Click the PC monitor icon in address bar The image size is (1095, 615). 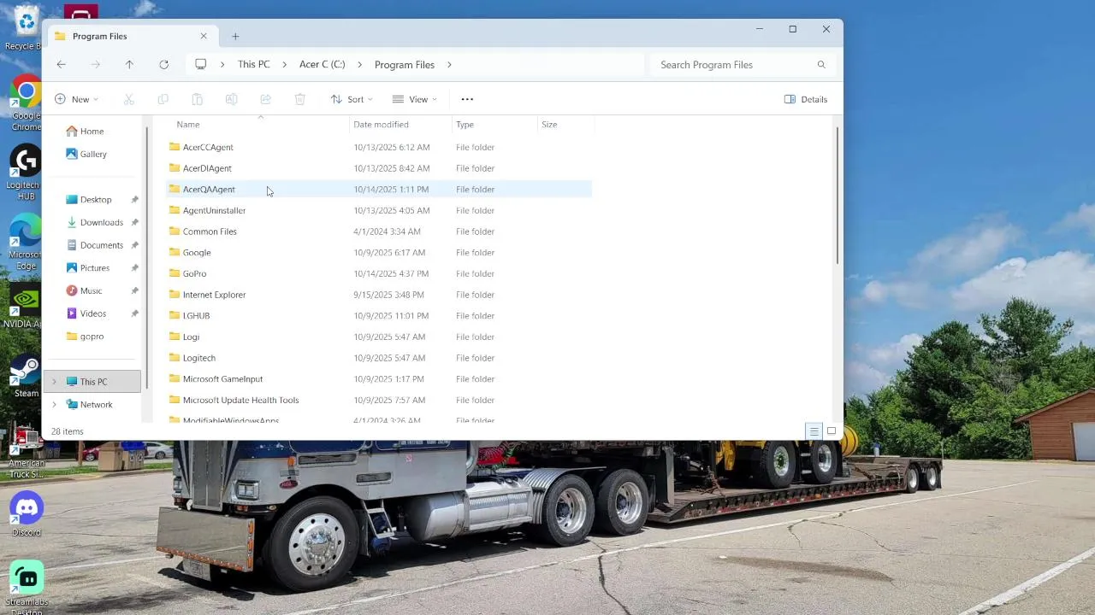[x=201, y=65]
